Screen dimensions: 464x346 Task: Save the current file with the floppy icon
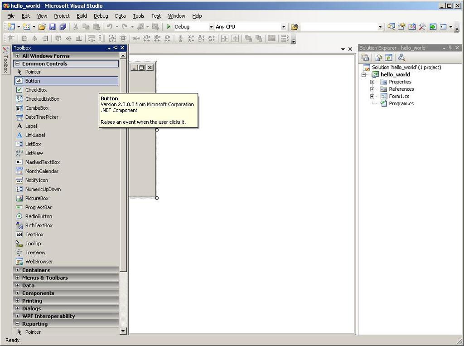point(53,27)
